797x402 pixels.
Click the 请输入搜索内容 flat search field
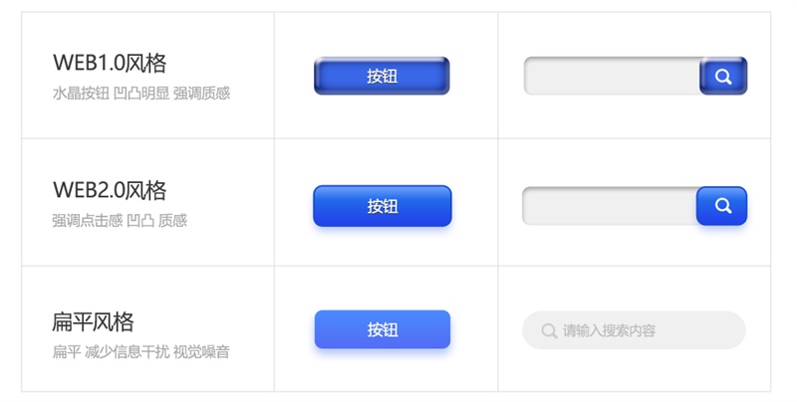pyautogui.click(x=634, y=330)
